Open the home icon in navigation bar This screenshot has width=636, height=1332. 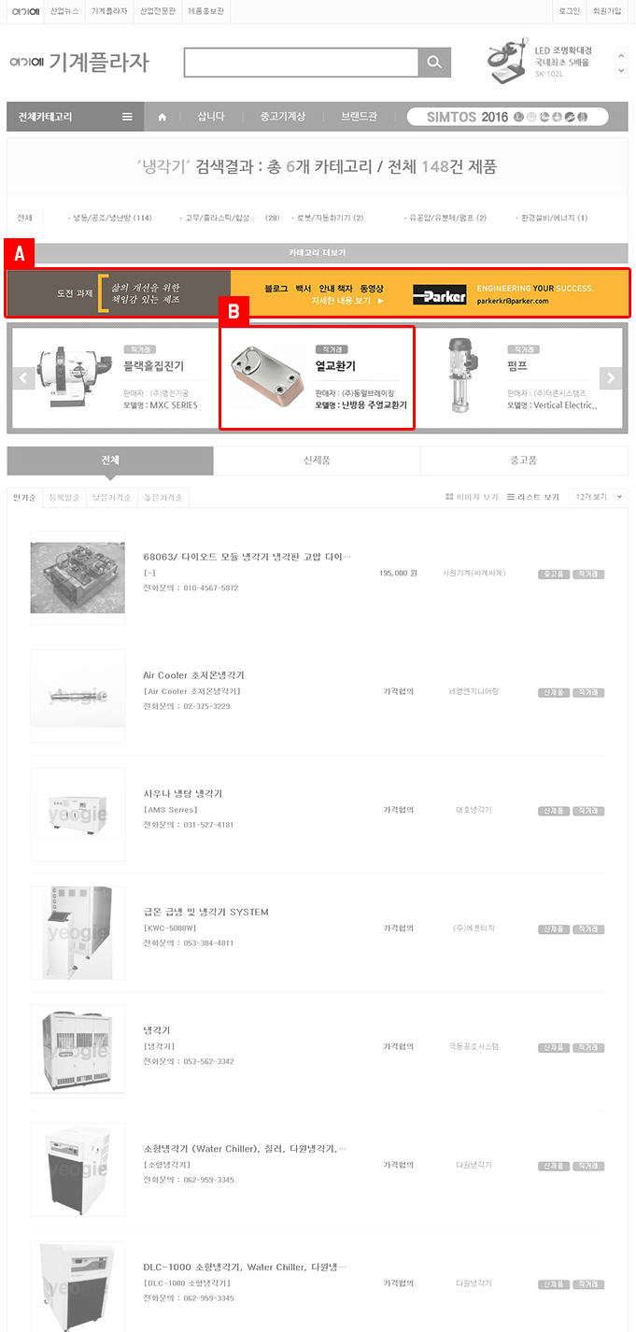163,117
